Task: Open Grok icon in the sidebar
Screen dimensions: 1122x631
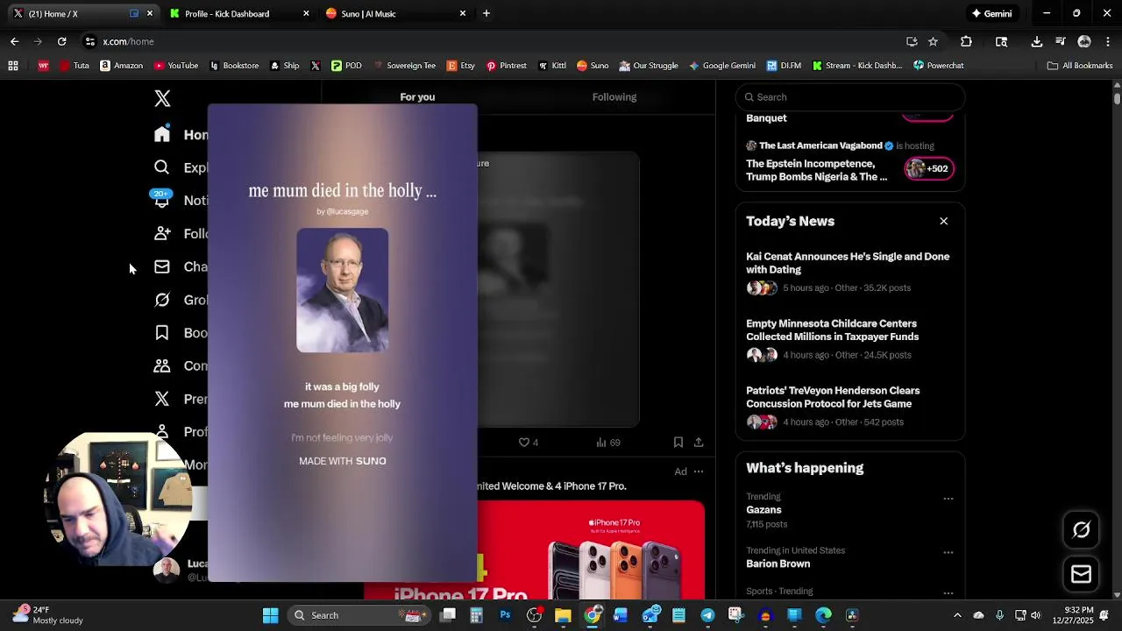Action: (162, 300)
